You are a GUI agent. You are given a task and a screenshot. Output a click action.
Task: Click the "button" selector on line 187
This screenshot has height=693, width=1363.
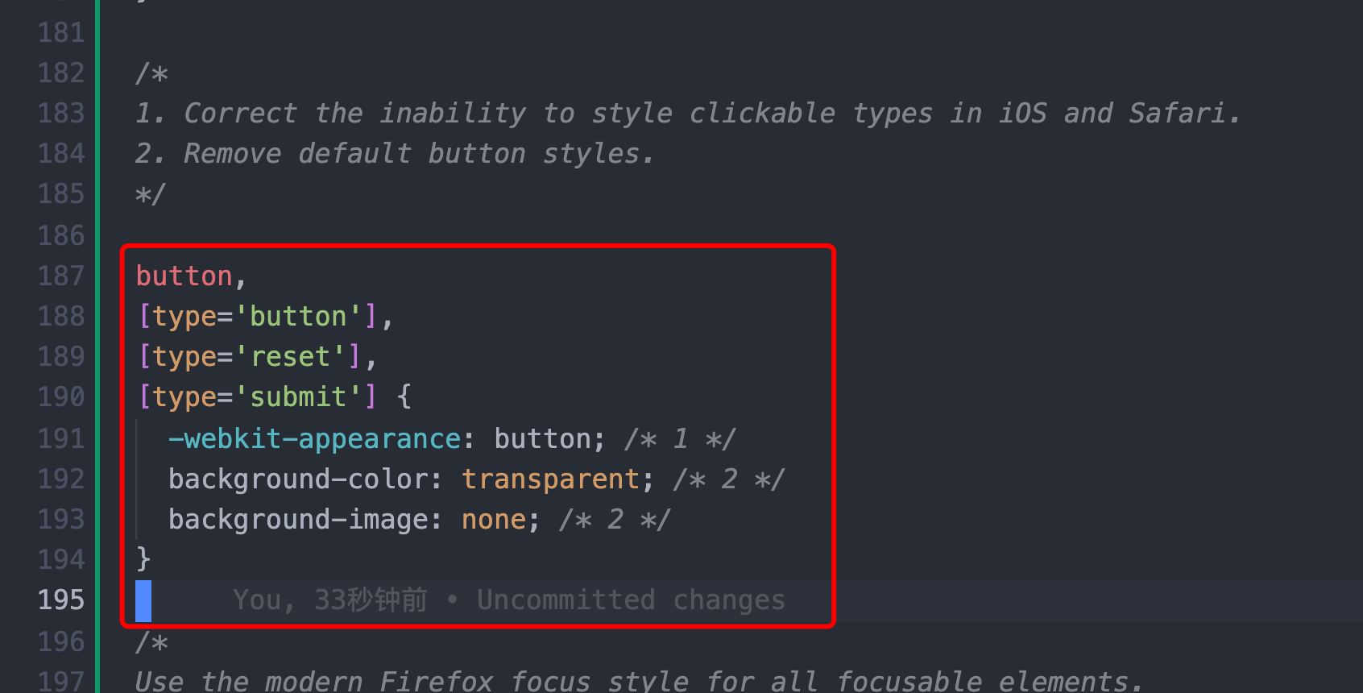click(x=184, y=276)
